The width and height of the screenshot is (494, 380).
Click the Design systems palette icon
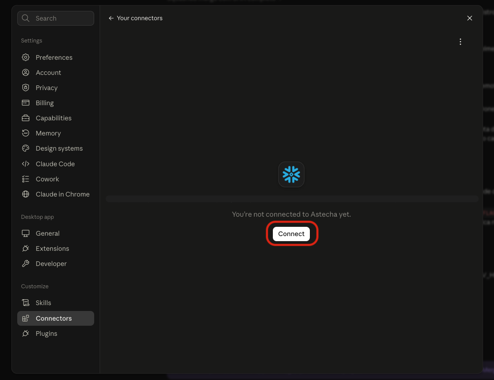pos(26,148)
